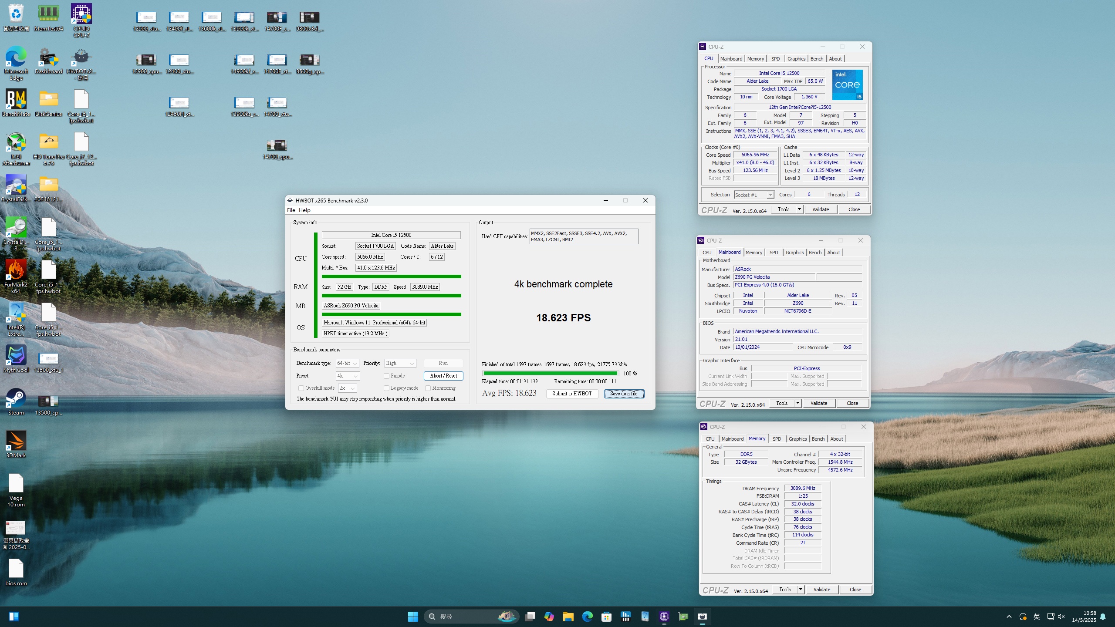
Task: Click Tools button in CPU-Z Memory window
Action: 785,590
